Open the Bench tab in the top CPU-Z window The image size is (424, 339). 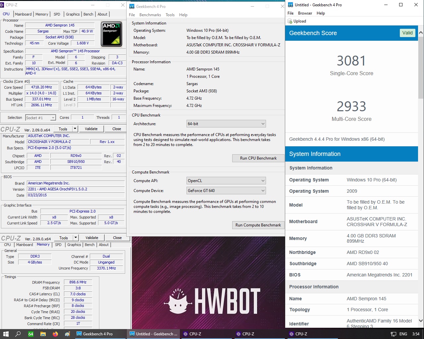88,14
